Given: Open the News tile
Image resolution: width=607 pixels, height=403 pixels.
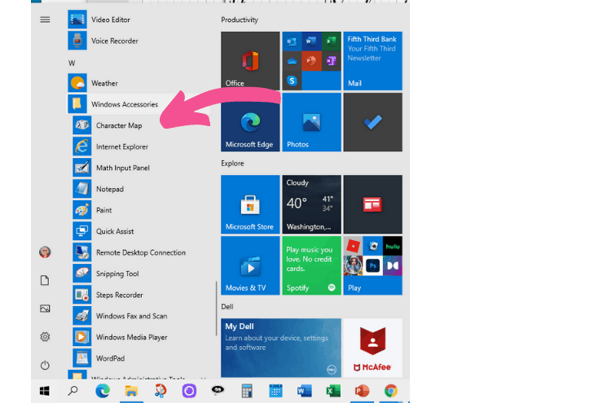Looking at the screenshot, I should (373, 204).
